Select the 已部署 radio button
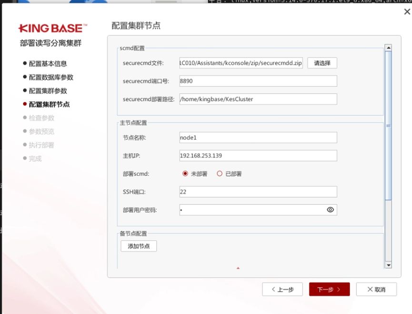Viewport: 412px width, 314px height. coord(220,174)
